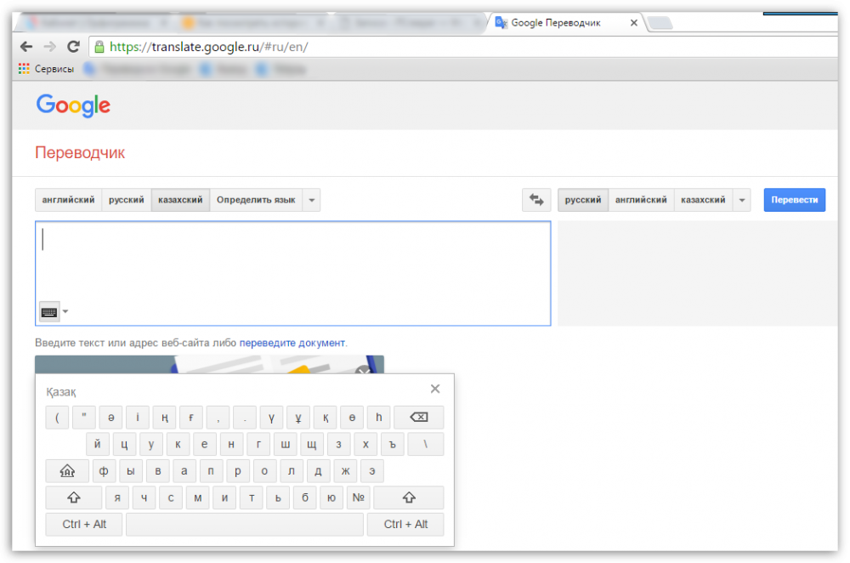The width and height of the screenshot is (850, 563).
Task: Select казахский as source language
Action: pos(180,200)
